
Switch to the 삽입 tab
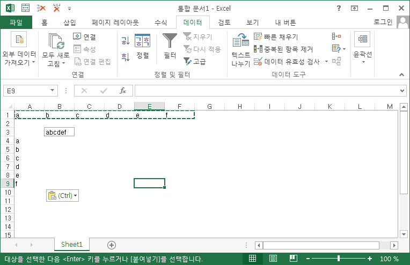[x=70, y=23]
